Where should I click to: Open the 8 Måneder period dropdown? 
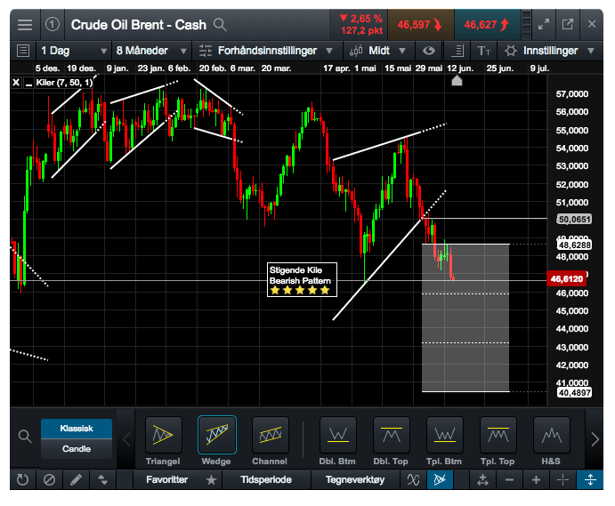[x=151, y=51]
